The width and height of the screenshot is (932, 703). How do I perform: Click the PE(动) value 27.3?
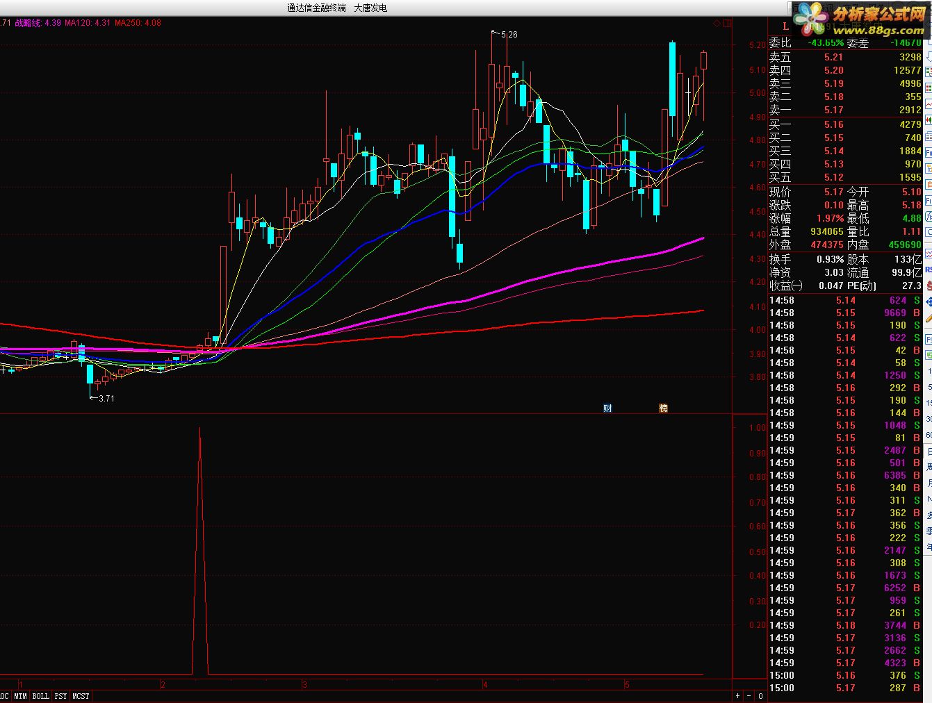(x=912, y=286)
